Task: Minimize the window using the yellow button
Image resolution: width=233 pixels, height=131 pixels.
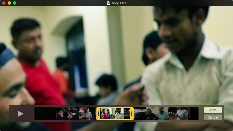Action: [9, 3]
